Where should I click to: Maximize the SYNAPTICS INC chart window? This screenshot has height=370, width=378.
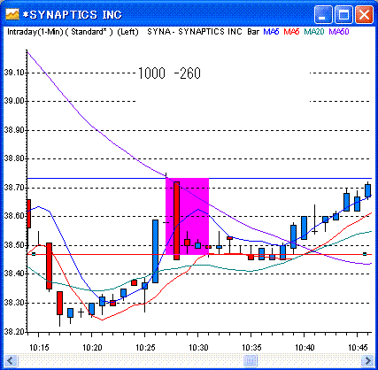pos(343,14)
